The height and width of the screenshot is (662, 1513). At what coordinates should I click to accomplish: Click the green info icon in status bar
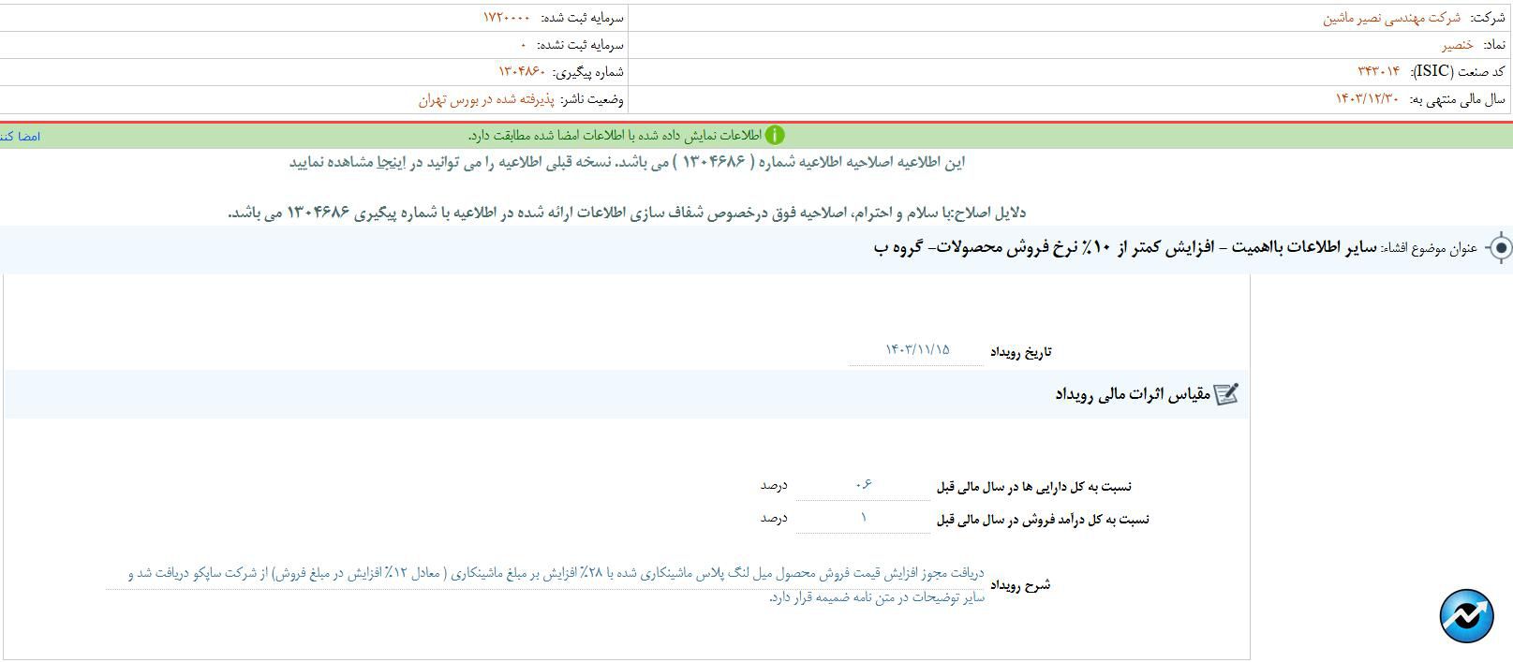[x=775, y=136]
